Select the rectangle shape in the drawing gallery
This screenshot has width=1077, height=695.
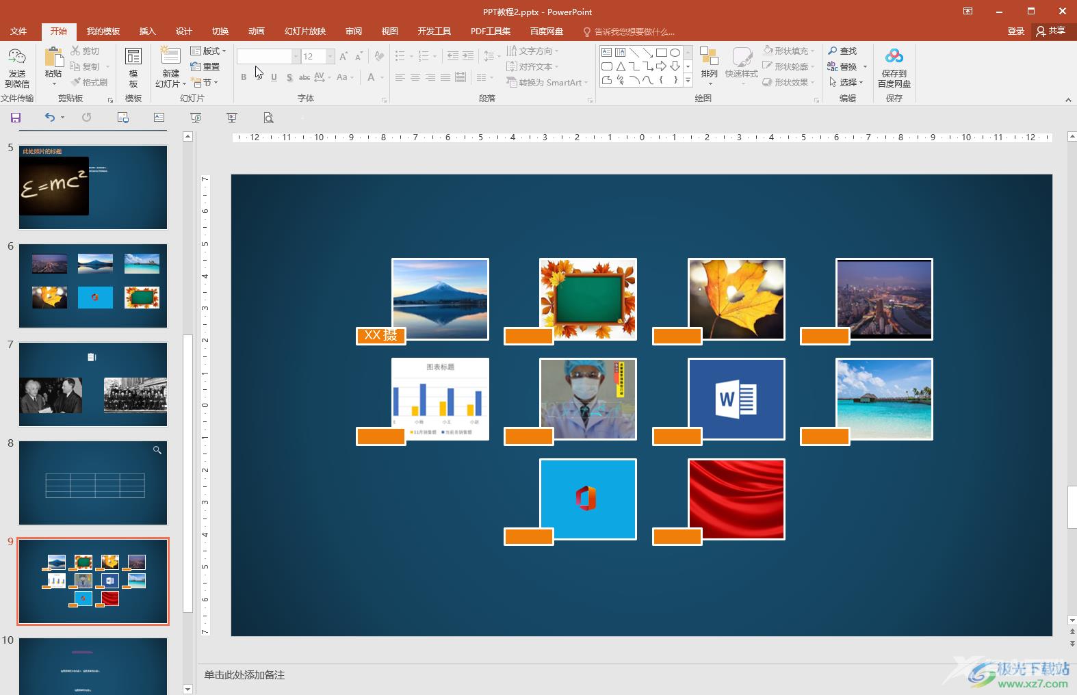tap(661, 53)
